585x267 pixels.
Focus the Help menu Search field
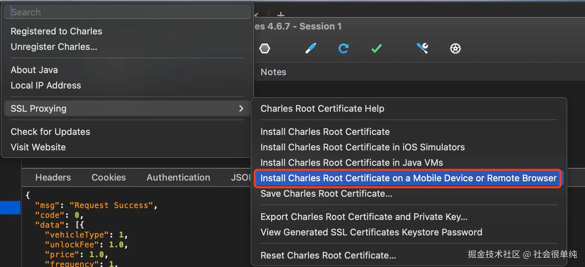point(127,12)
